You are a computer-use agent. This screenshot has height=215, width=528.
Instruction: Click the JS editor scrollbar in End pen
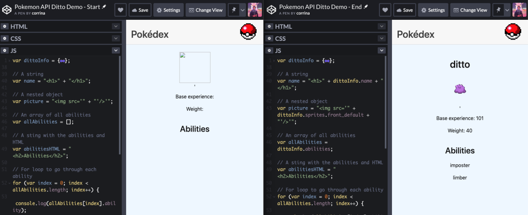[385, 102]
